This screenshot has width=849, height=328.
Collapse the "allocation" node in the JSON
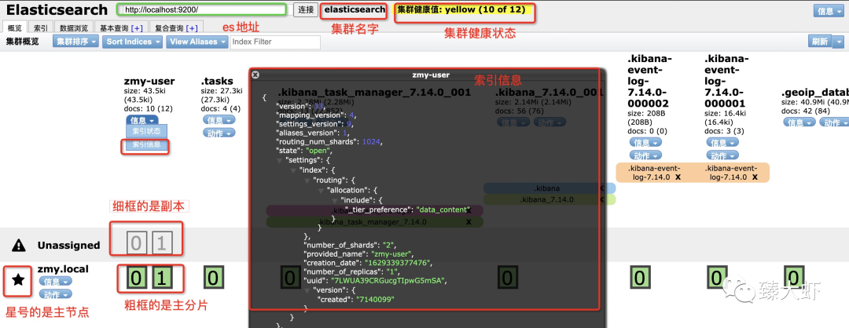coord(319,189)
